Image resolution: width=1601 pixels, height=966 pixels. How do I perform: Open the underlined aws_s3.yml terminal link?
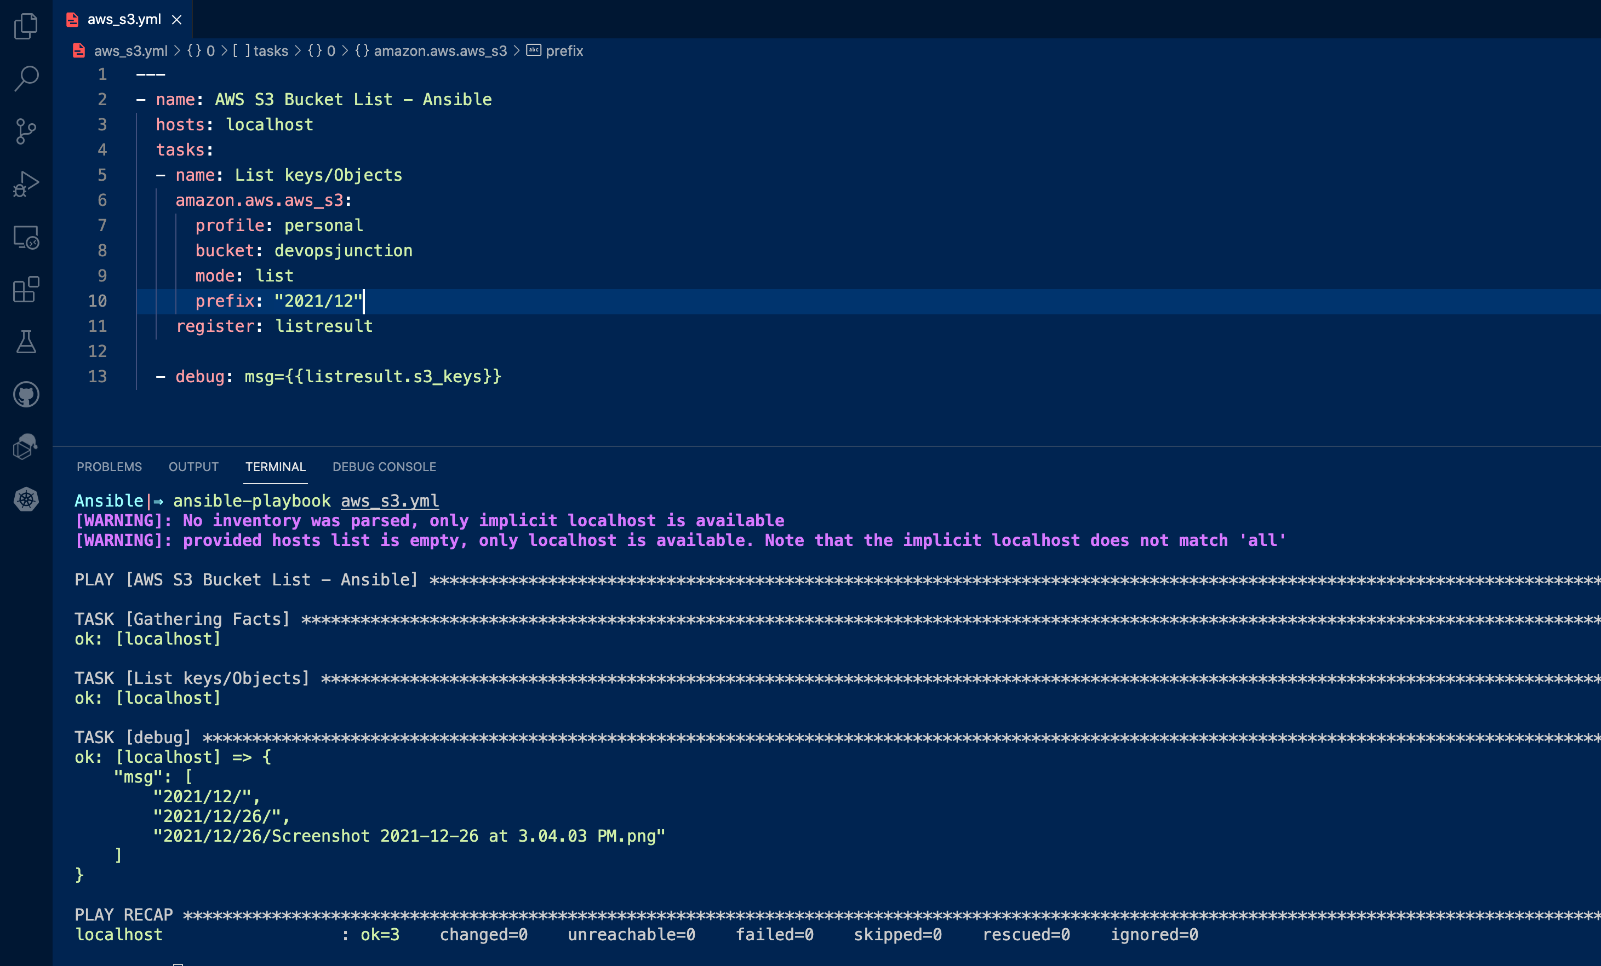click(389, 501)
